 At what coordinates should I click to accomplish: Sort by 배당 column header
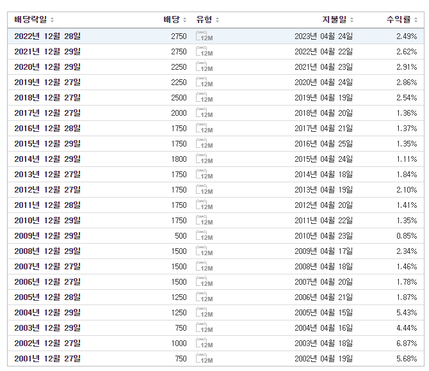(x=175, y=20)
